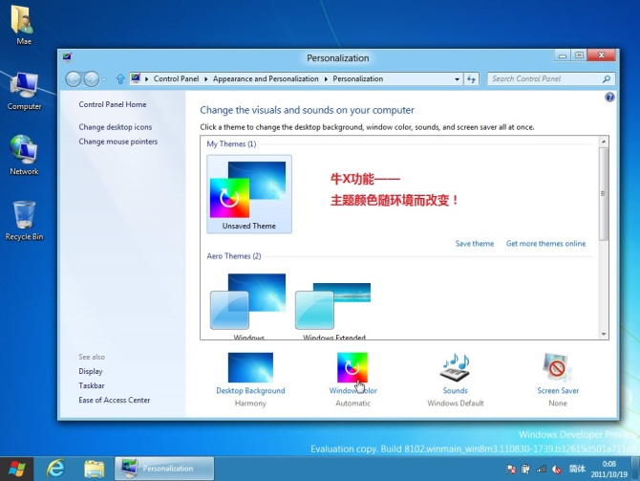640x481 pixels.
Task: Click the Window Color rainbow icon
Action: (352, 367)
